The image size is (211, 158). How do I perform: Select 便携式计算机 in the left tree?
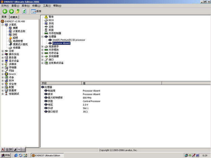pyautogui.click(x=20, y=44)
